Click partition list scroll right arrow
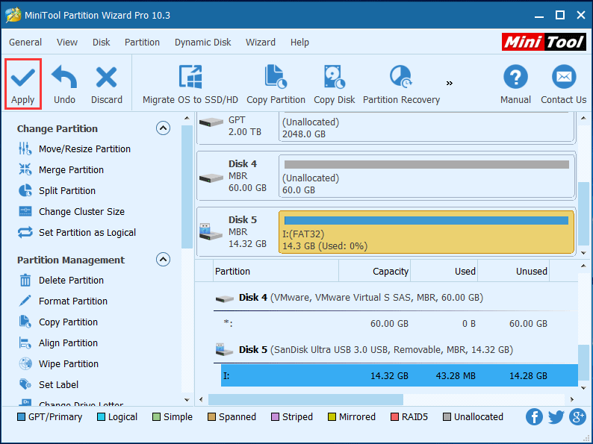Screen dimensions: 593x444 (572, 399)
